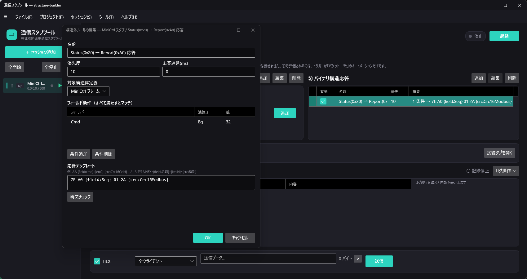Select the Cmd field condition row

coord(159,122)
